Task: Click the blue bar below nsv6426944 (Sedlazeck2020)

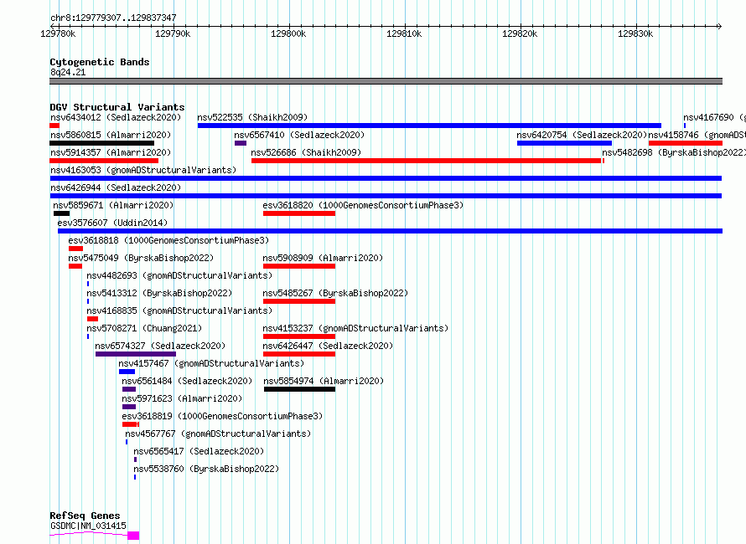Action: click(386, 196)
